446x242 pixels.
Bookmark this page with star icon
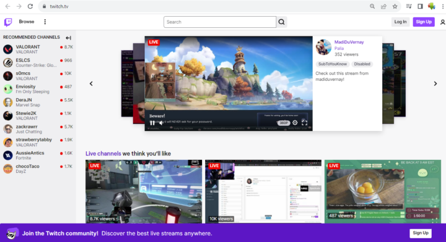tap(395, 6)
